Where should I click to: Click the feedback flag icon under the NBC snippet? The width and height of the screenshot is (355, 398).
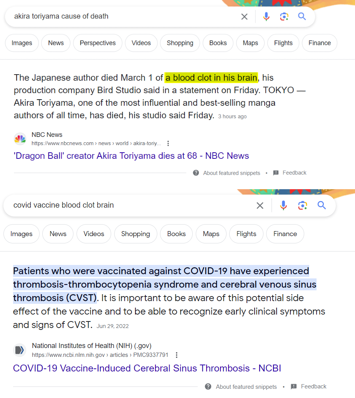[276, 173]
